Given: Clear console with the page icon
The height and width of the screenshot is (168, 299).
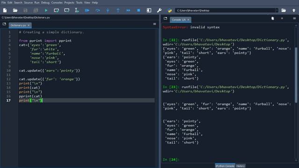Looking at the screenshot, I should (273, 18).
